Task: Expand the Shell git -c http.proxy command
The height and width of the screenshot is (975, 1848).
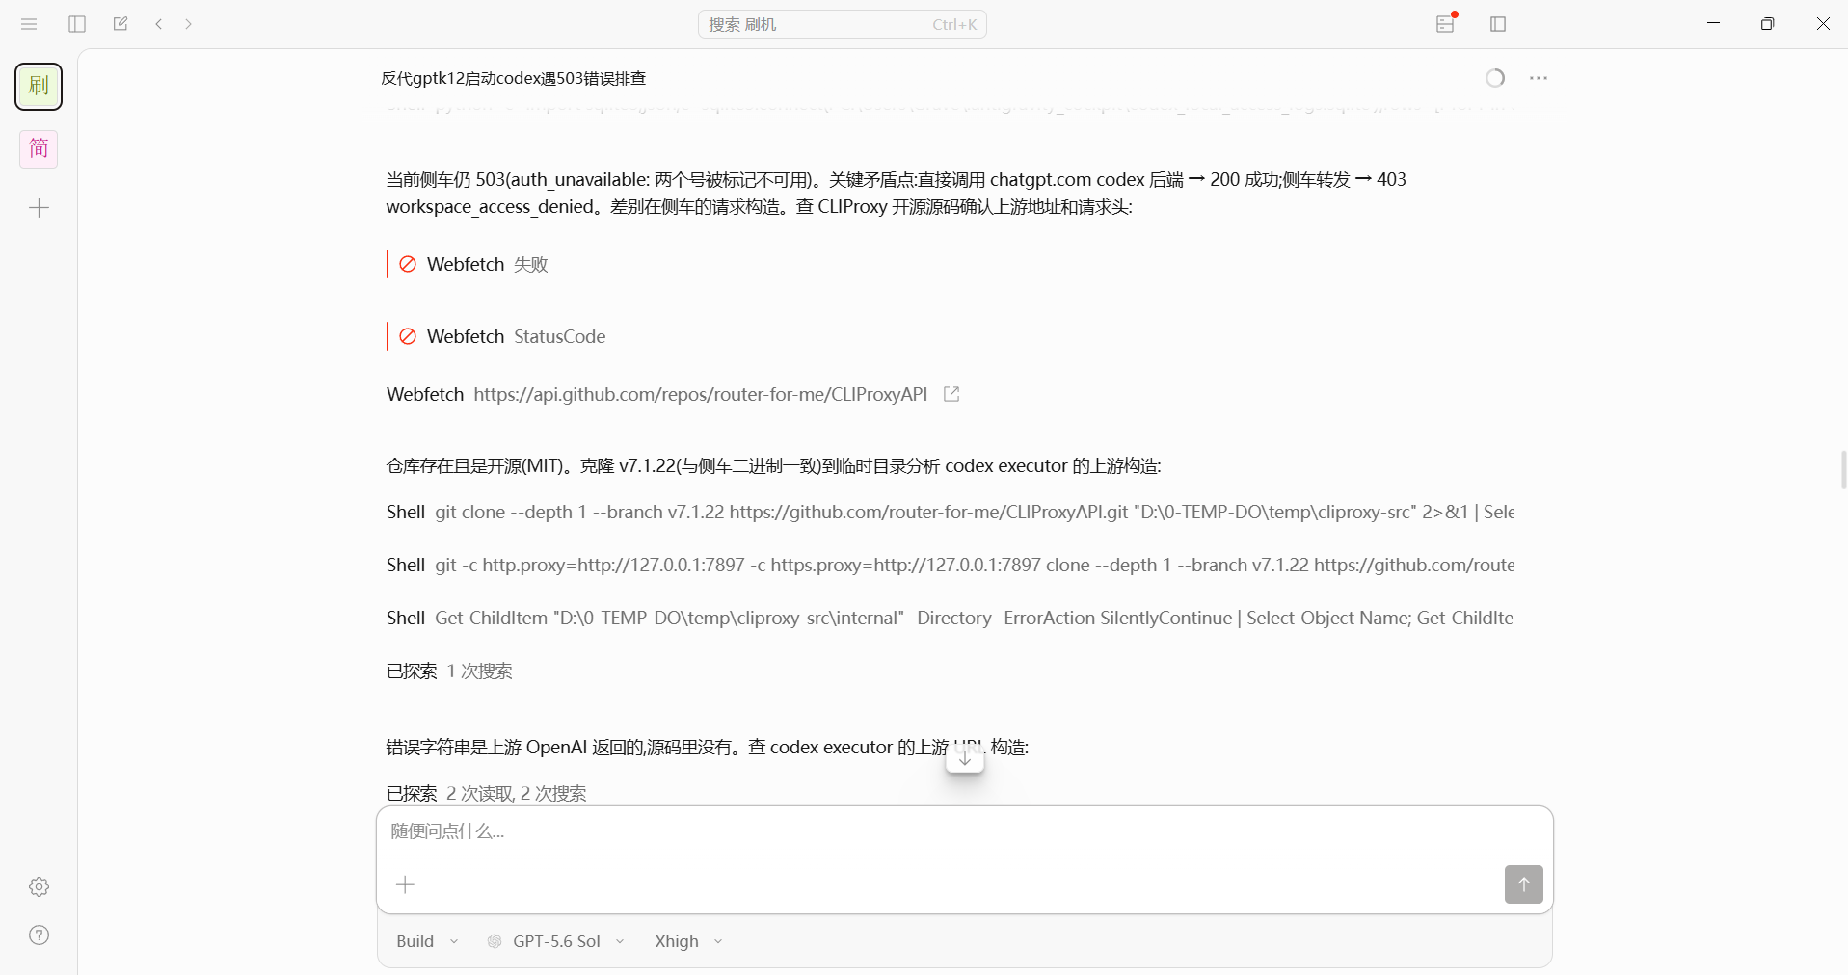Action: tap(951, 565)
